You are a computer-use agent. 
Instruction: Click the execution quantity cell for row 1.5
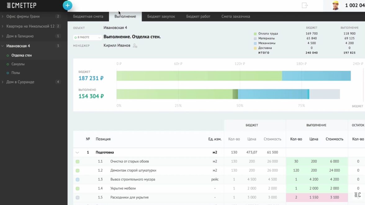coord(296,198)
